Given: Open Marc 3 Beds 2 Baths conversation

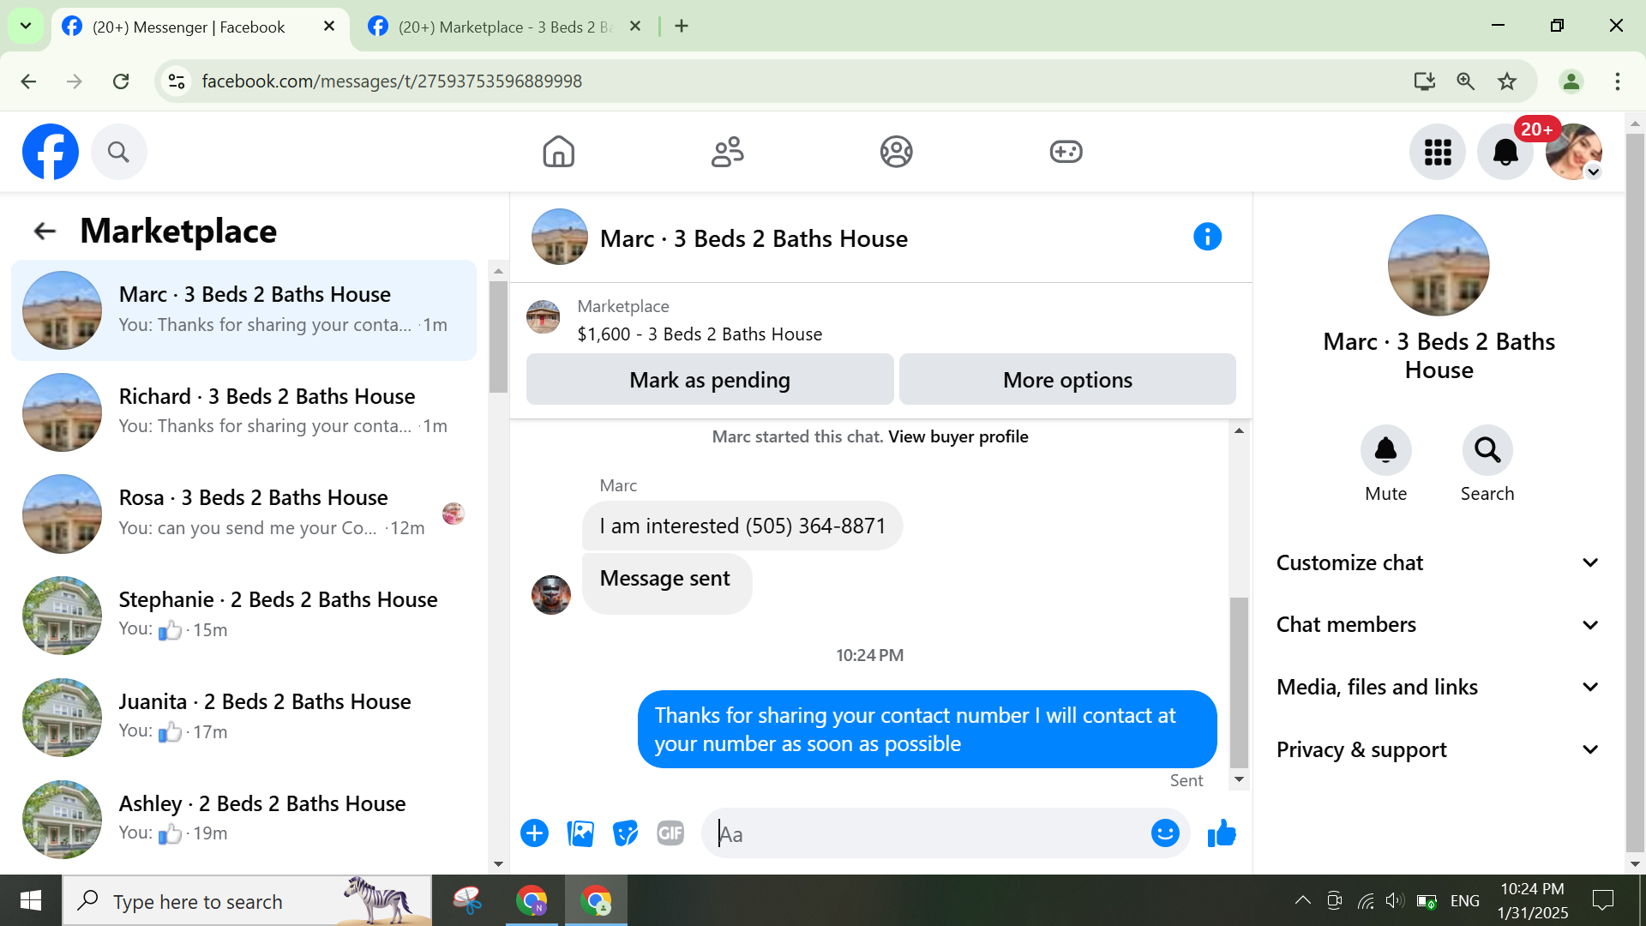Looking at the screenshot, I should coord(243,310).
